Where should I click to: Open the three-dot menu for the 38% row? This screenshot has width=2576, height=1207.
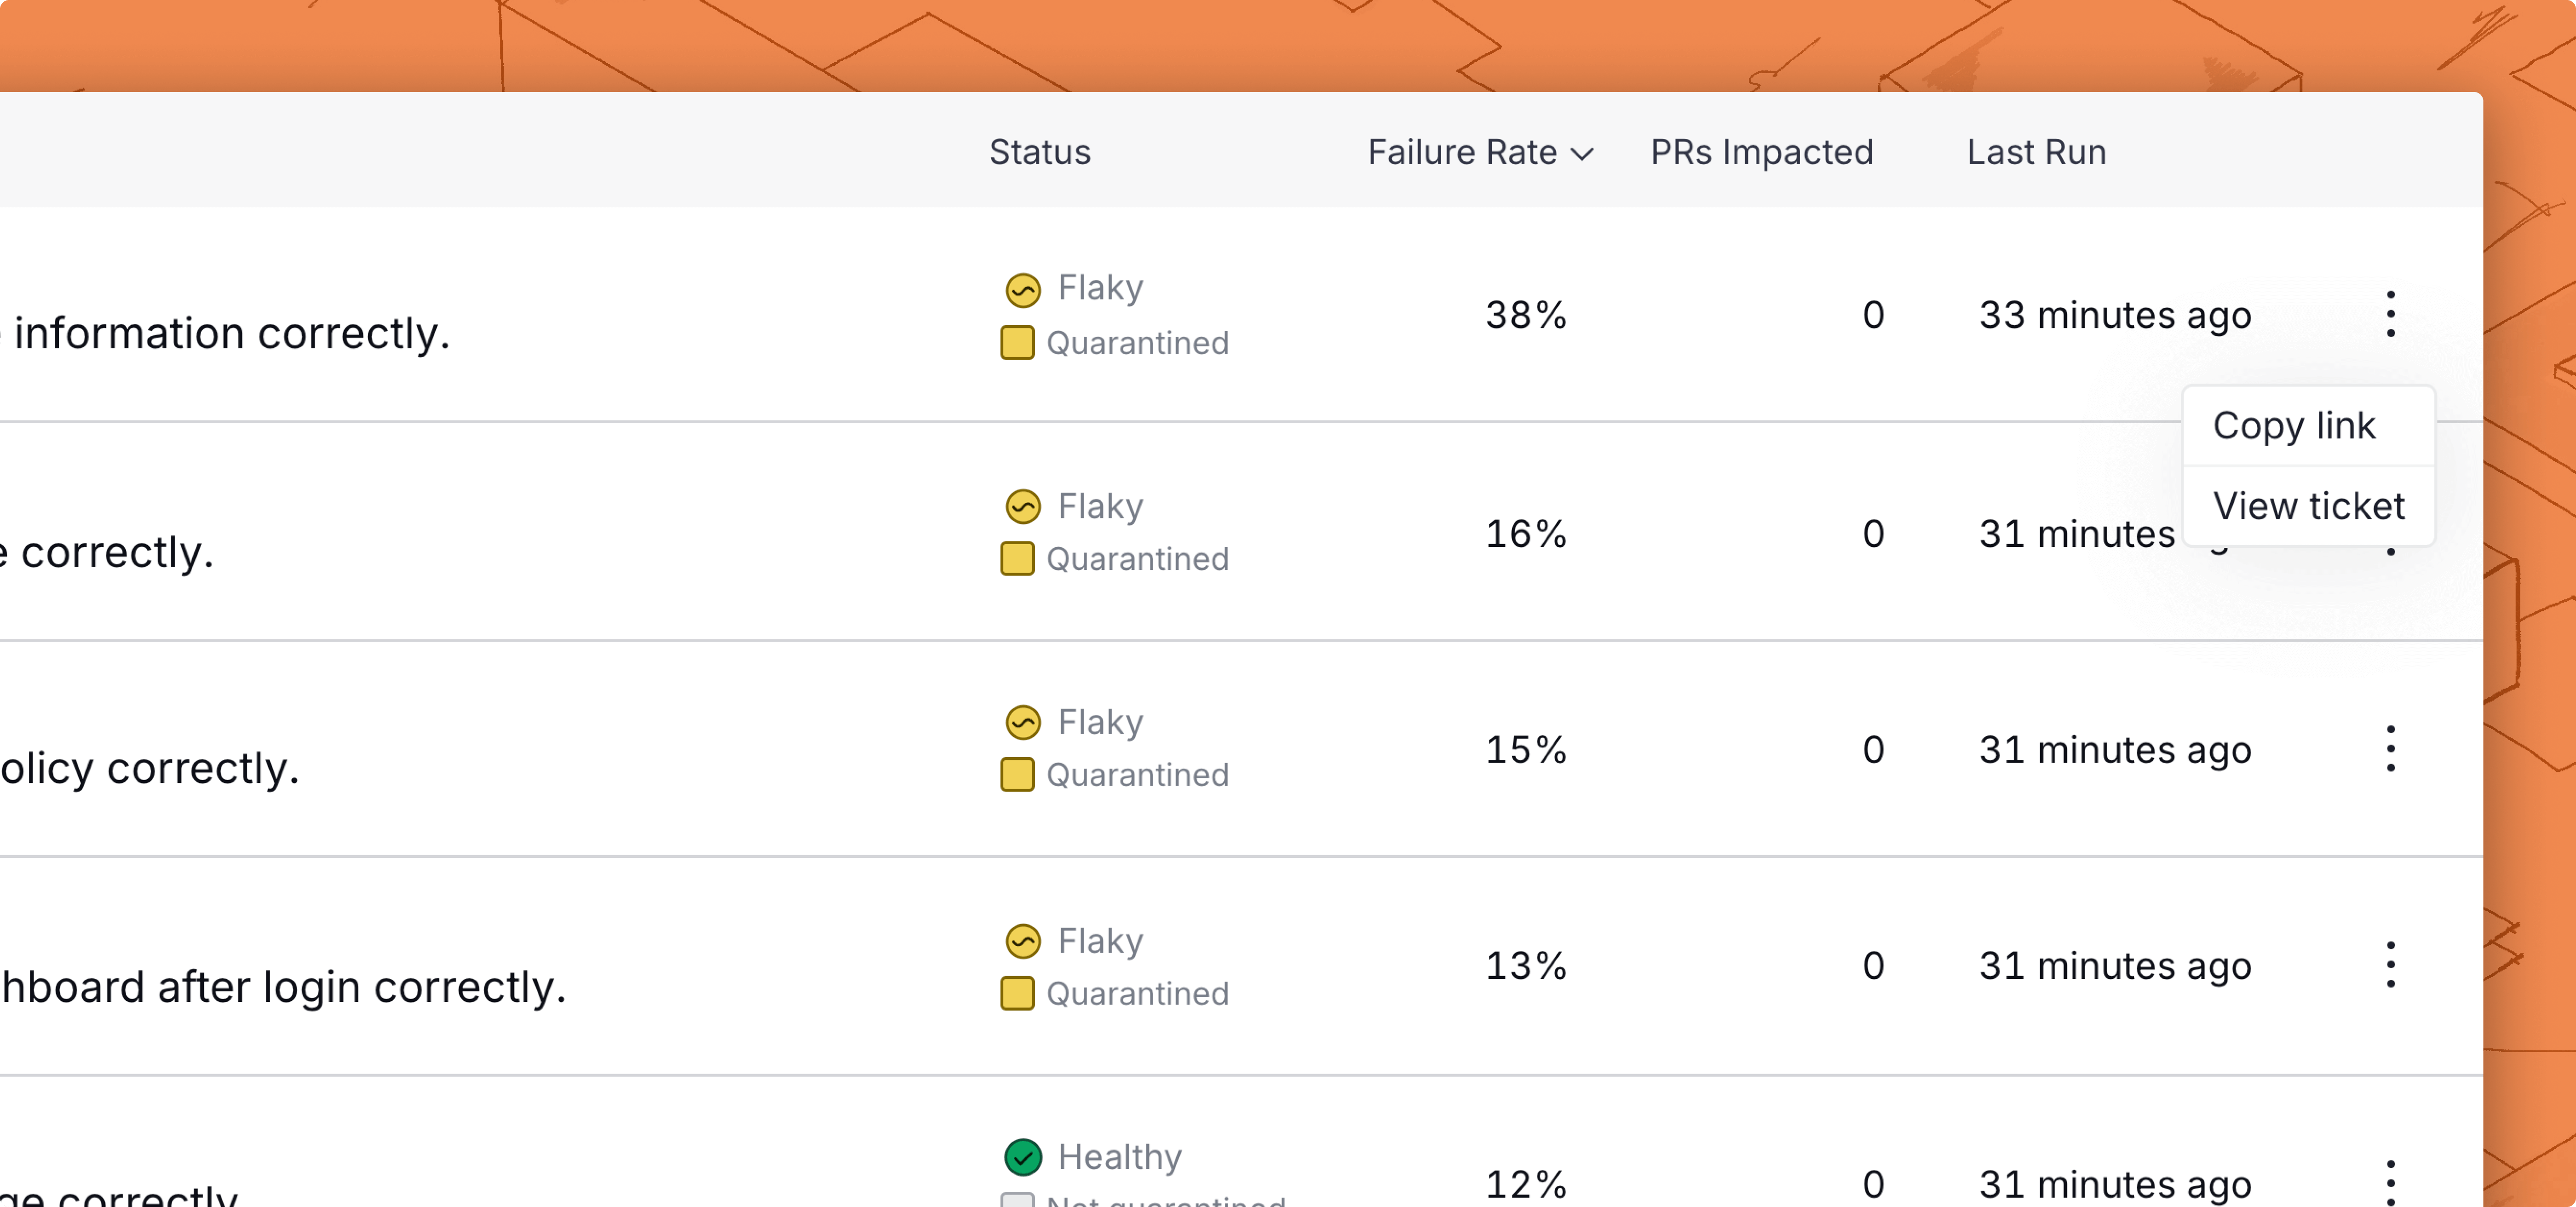point(2390,314)
